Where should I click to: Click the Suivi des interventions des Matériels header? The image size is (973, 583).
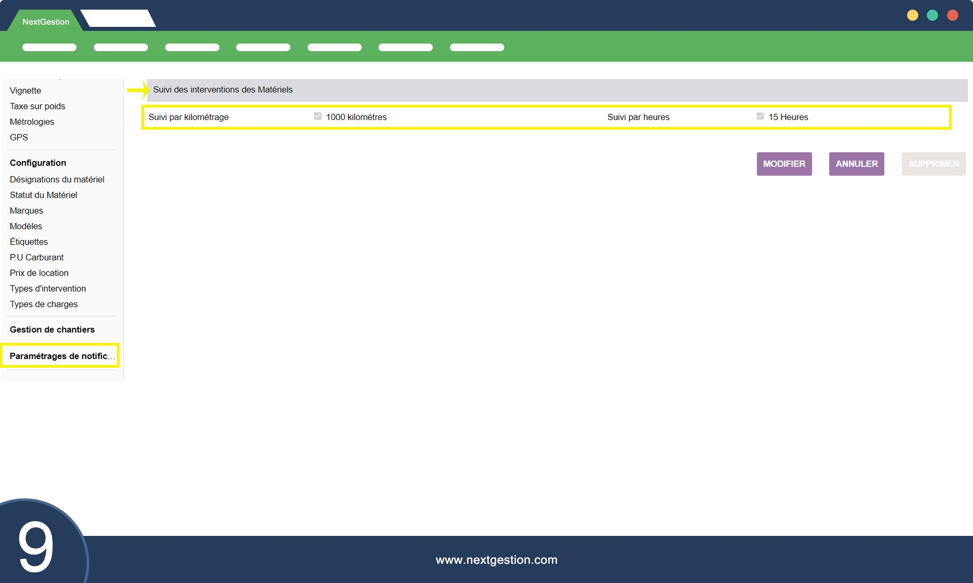(x=223, y=90)
